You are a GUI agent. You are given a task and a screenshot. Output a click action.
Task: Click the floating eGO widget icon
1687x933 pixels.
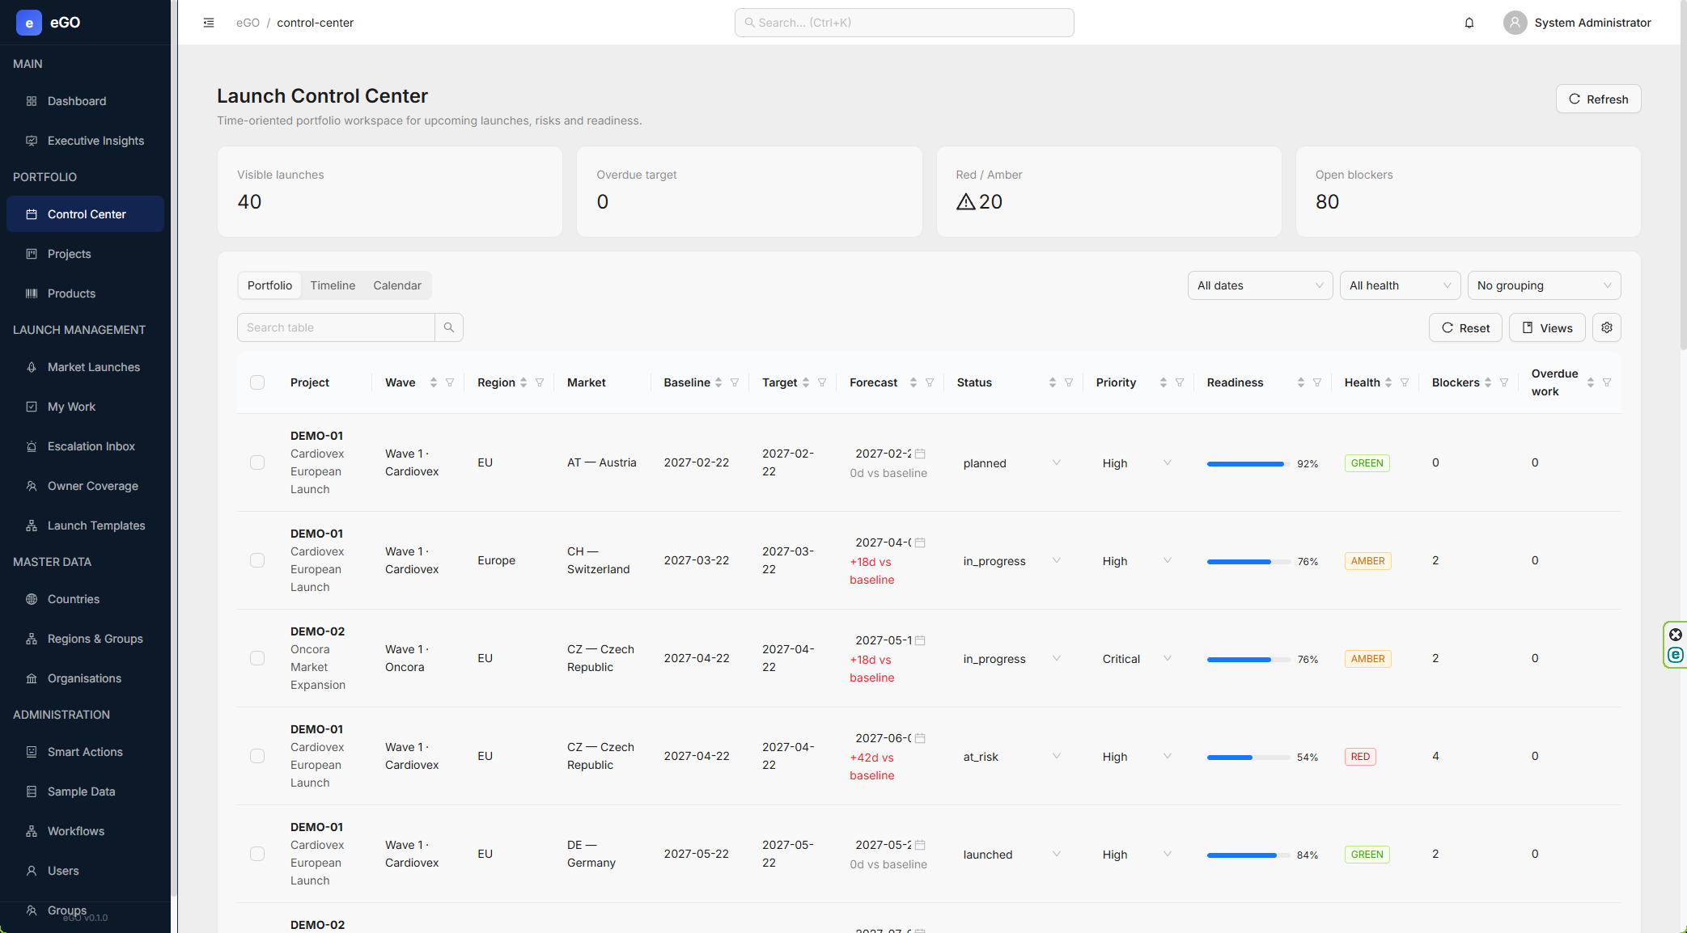pos(1676,655)
